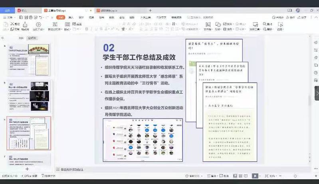Open the Shapes (形状) dropdown in ribbon
The width and height of the screenshot is (319, 184).
(x=218, y=29)
